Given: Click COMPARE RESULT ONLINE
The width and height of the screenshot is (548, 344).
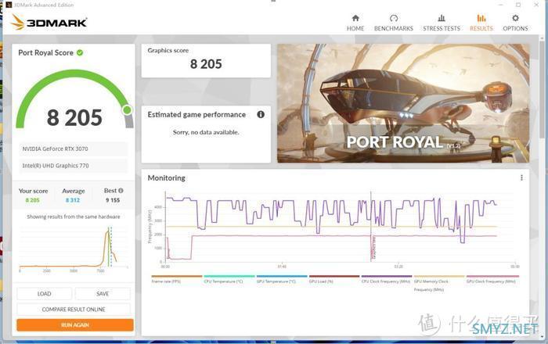Looking at the screenshot, I should pyautogui.click(x=74, y=310).
